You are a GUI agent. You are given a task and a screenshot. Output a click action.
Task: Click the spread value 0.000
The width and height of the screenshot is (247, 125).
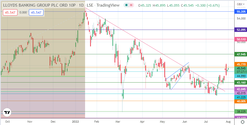(23, 13)
